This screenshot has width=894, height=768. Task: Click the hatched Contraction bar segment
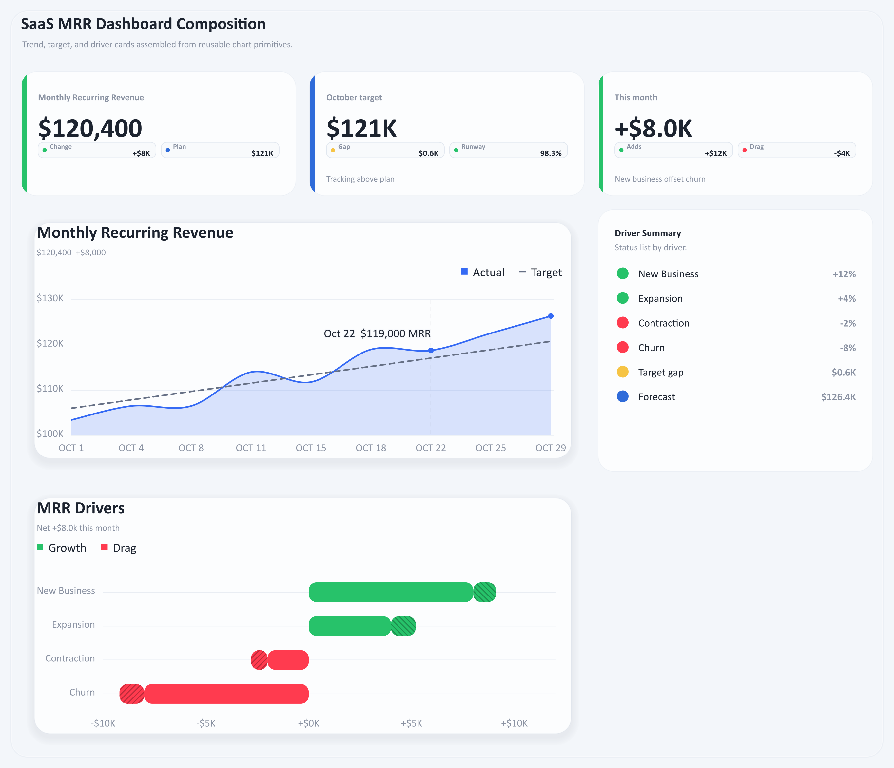259,660
